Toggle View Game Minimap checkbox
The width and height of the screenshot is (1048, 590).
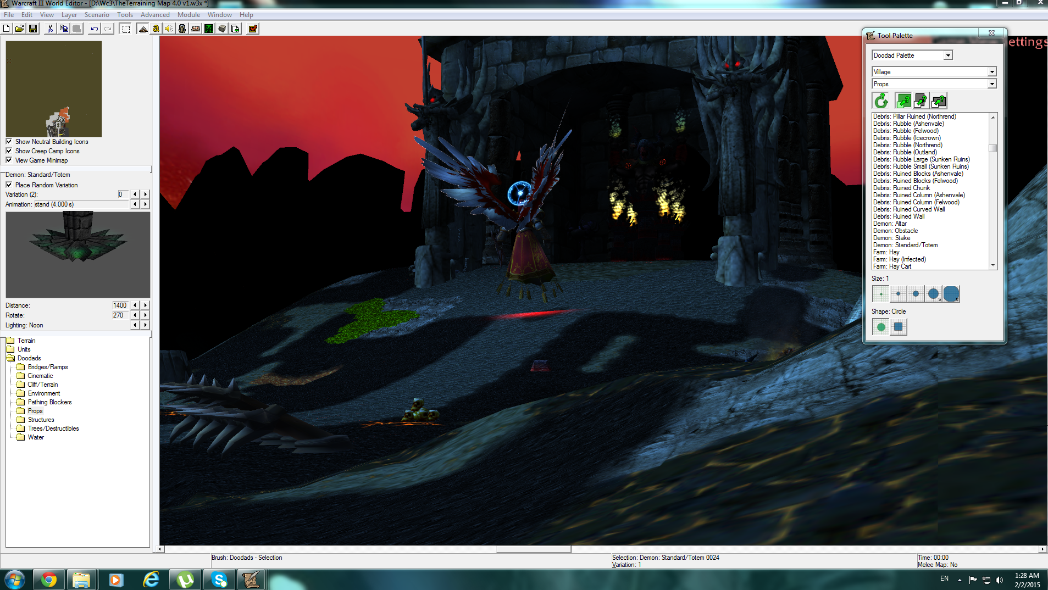point(9,160)
